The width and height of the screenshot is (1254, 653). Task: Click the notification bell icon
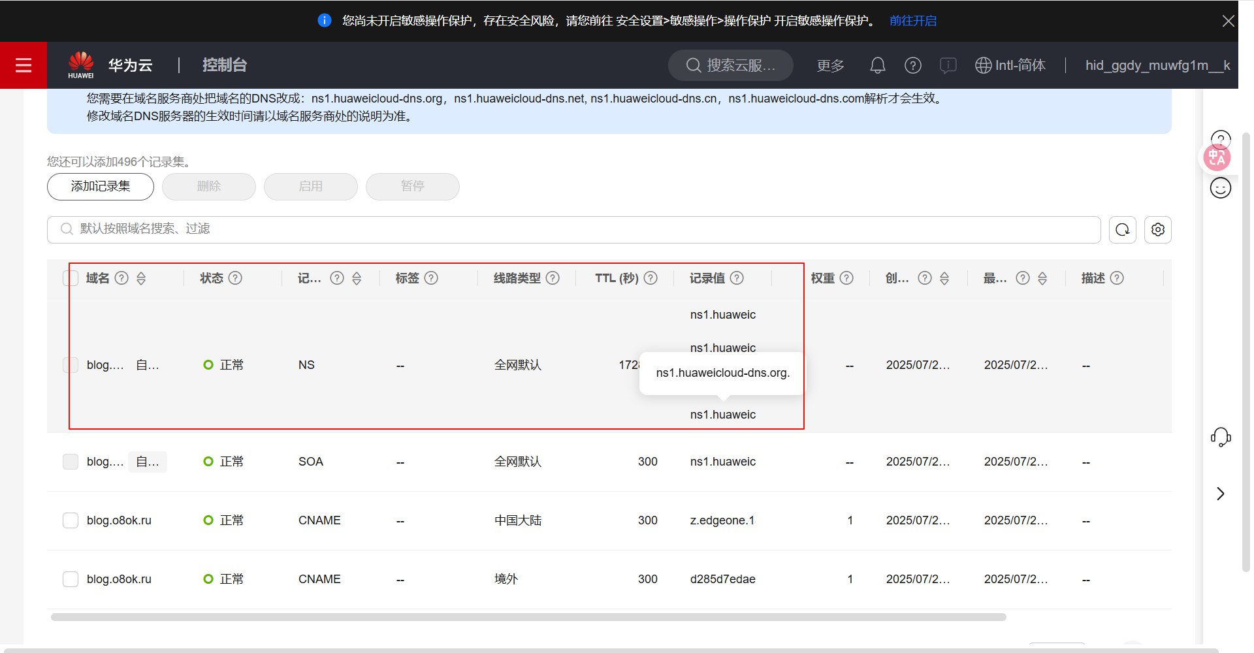coord(877,65)
